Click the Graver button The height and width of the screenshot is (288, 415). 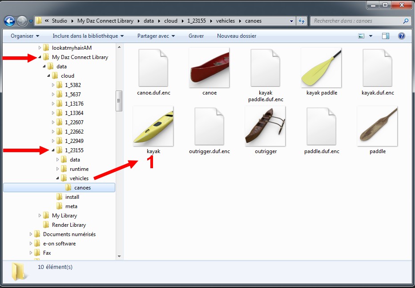point(196,36)
